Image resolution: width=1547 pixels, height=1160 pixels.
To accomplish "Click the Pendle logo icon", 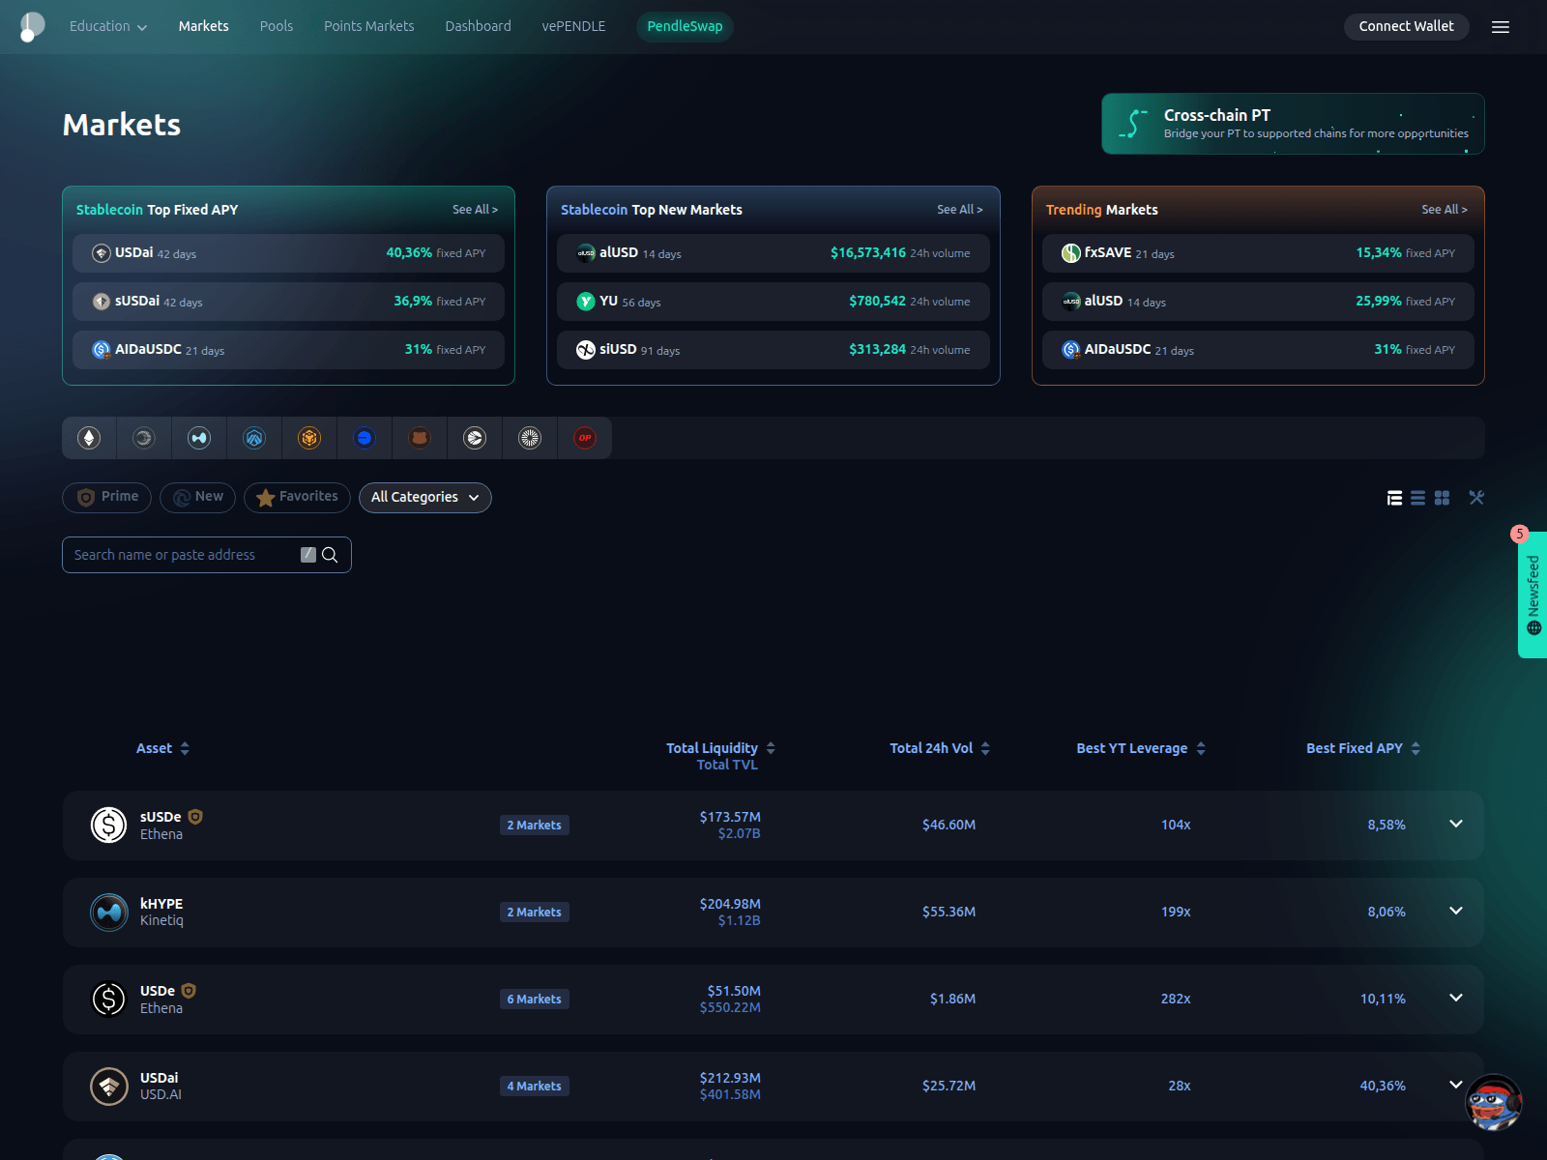I will pos(32,26).
